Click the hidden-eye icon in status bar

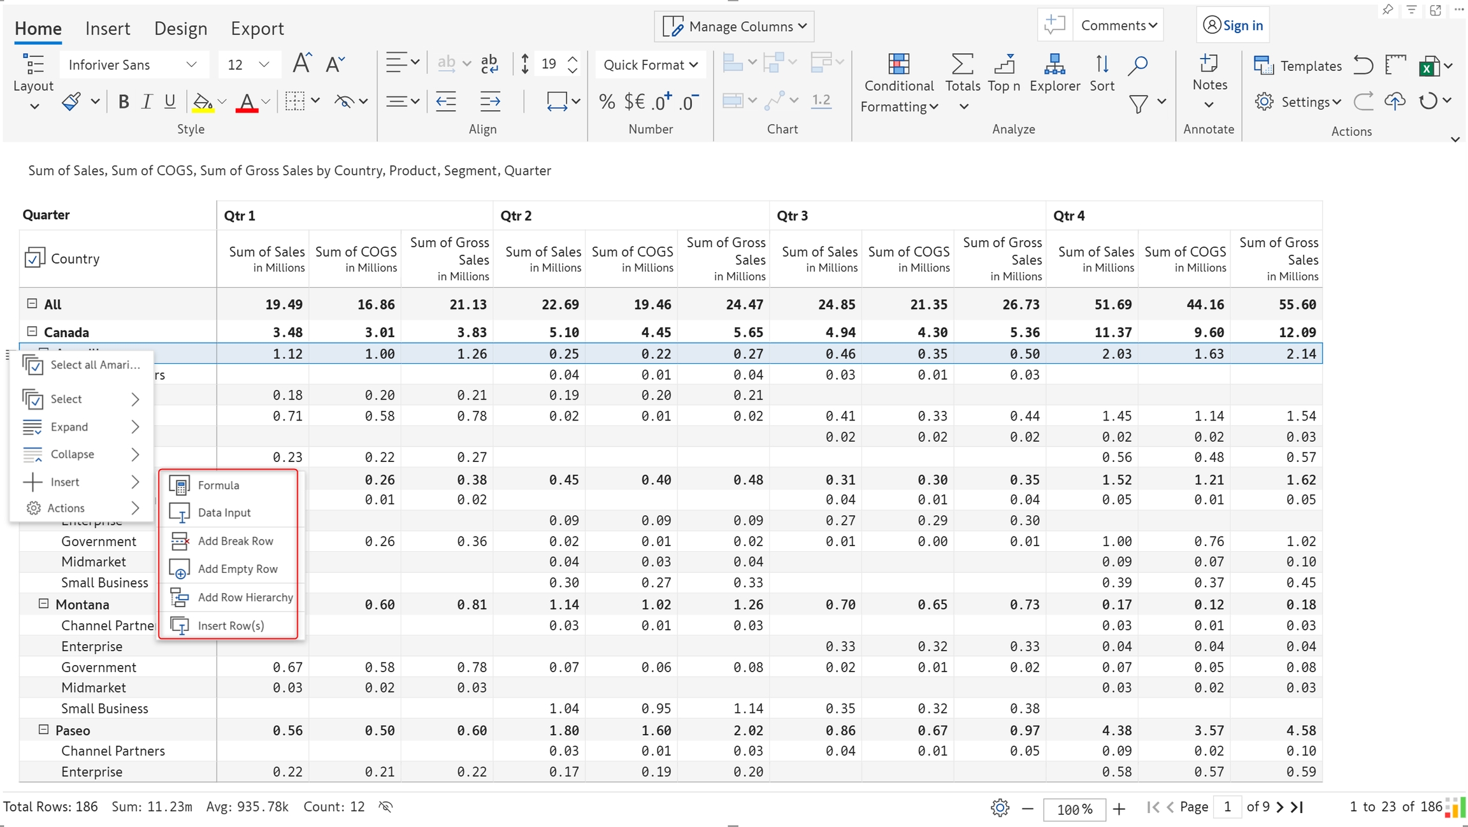pyautogui.click(x=385, y=807)
